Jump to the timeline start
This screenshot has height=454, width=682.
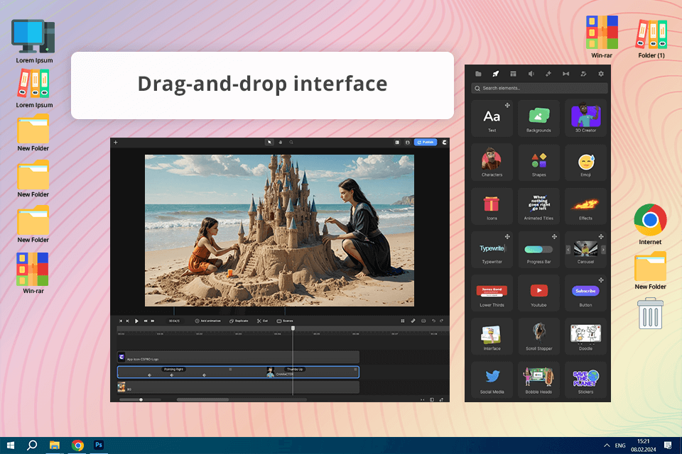(x=121, y=321)
